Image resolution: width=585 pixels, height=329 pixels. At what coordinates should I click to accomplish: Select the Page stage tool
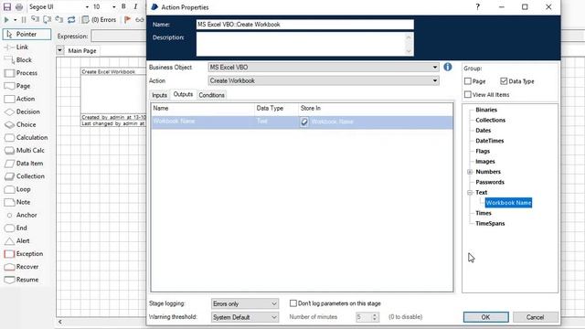point(17,86)
